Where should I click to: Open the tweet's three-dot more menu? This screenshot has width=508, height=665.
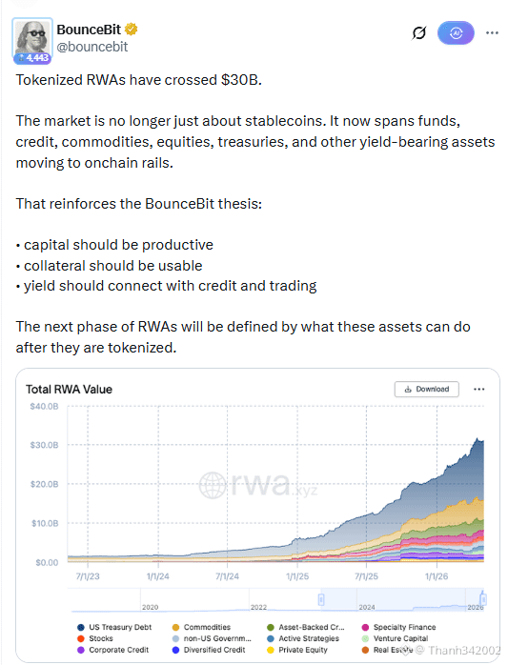492,32
